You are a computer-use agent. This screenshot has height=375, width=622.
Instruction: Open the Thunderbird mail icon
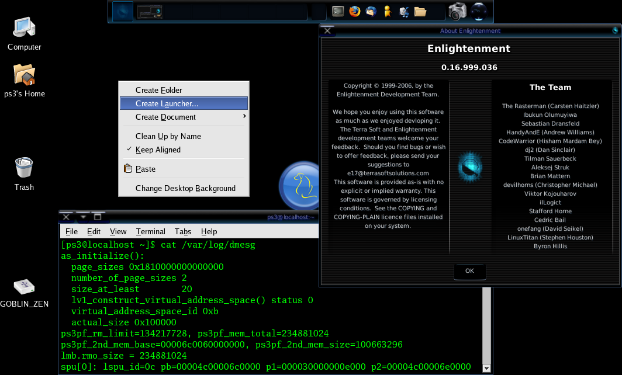pyautogui.click(x=371, y=11)
